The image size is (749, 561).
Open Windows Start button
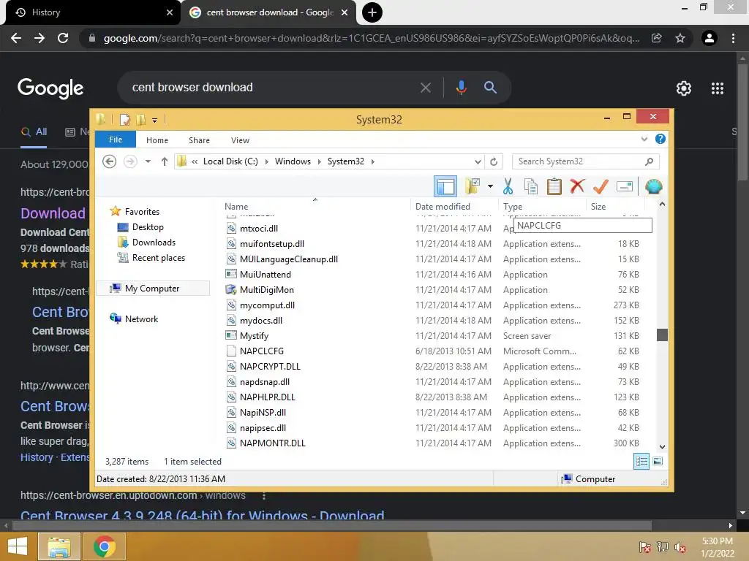(x=18, y=546)
